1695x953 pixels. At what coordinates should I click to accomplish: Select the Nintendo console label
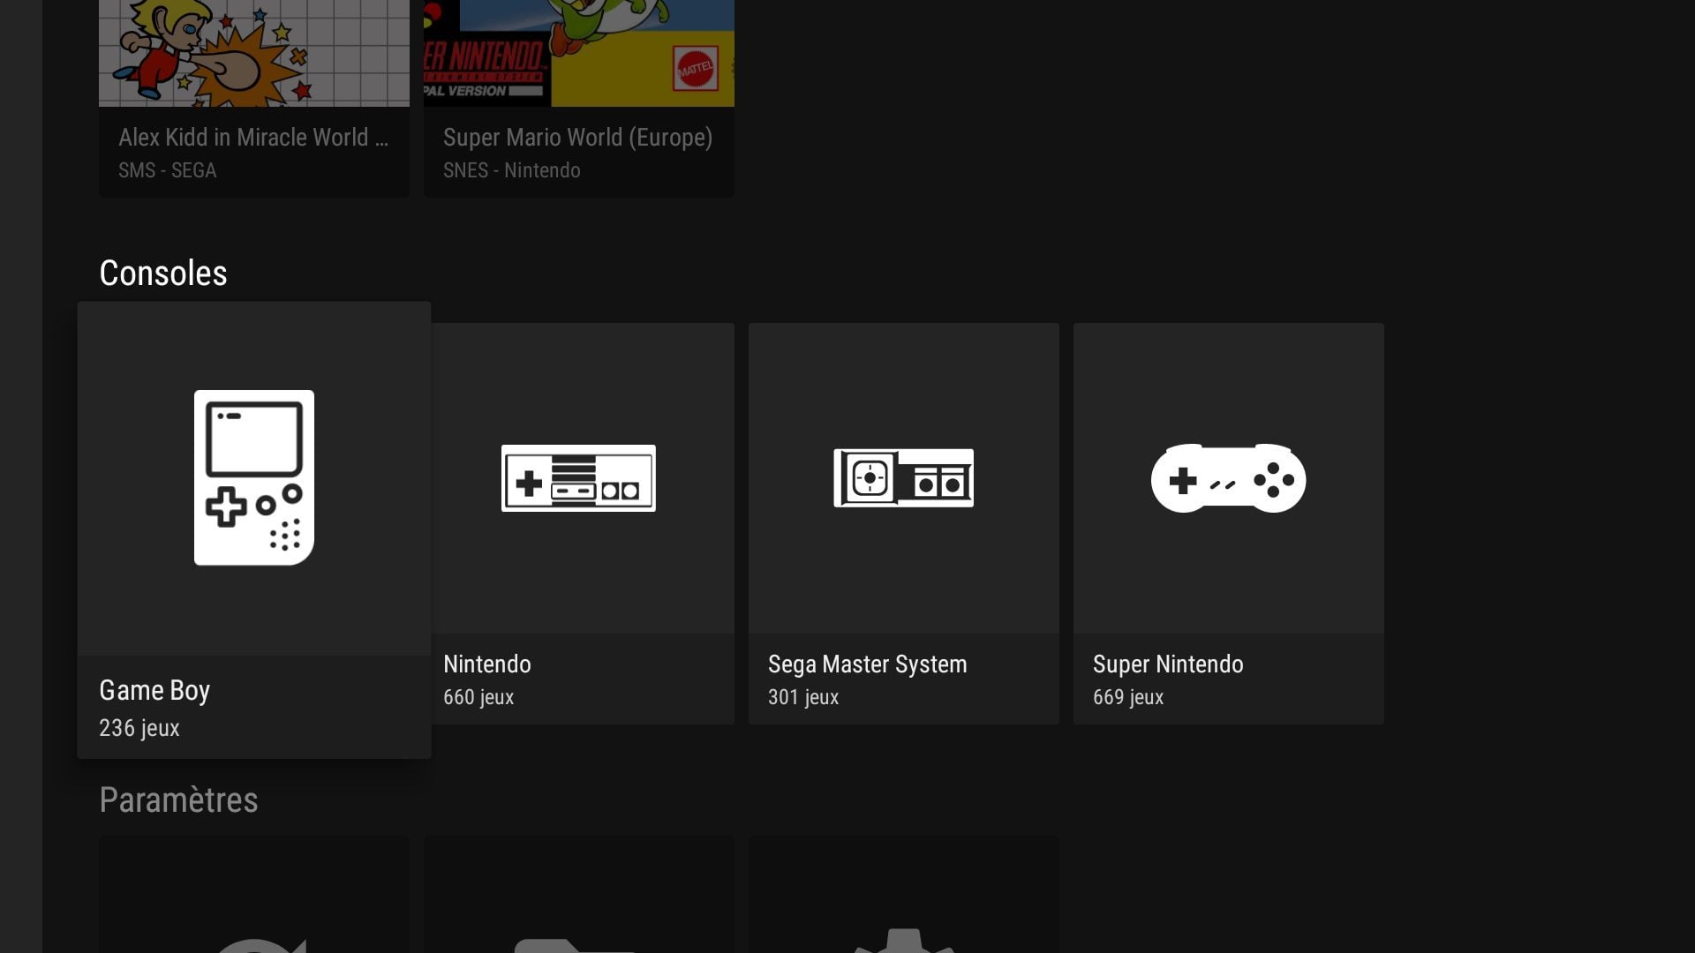click(x=487, y=664)
